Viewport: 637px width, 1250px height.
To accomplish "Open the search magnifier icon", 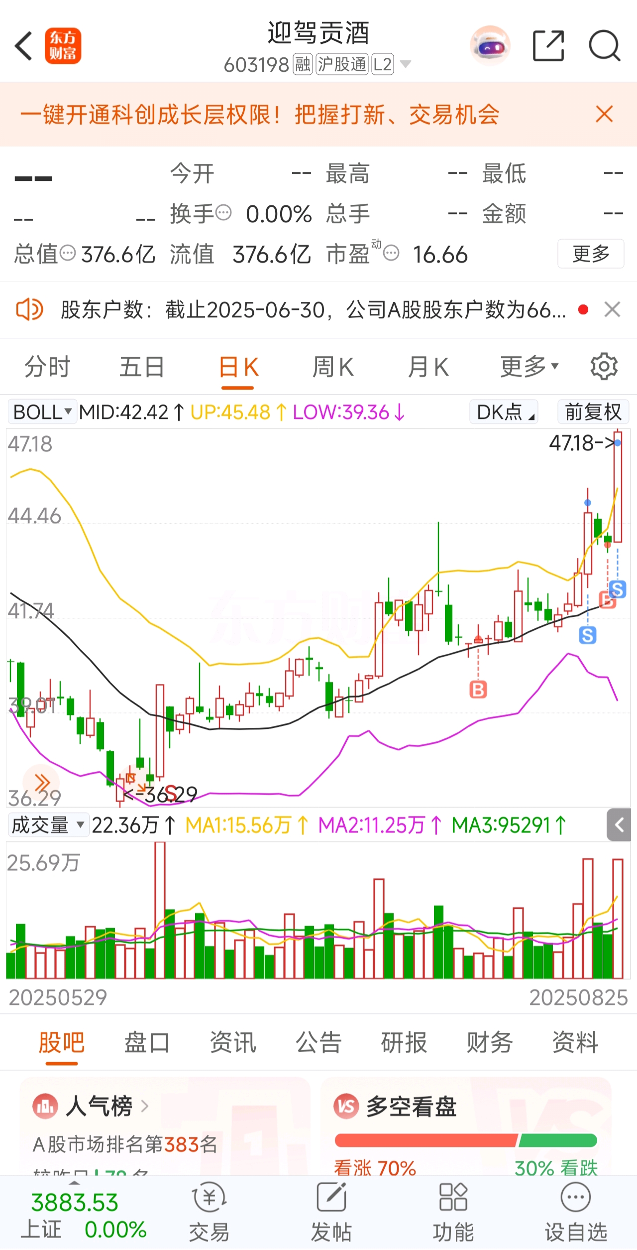I will [604, 46].
